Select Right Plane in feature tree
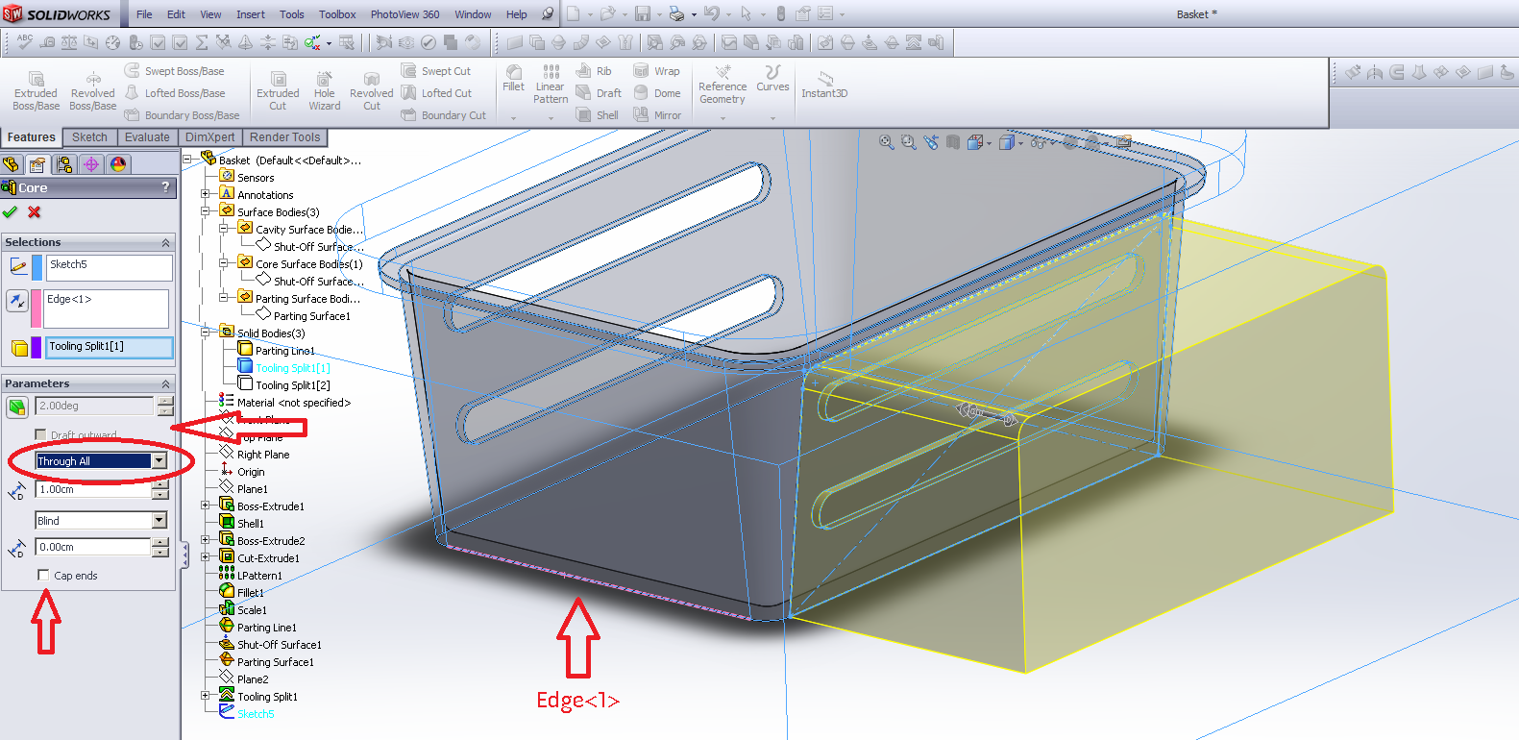The width and height of the screenshot is (1519, 740). click(255, 455)
